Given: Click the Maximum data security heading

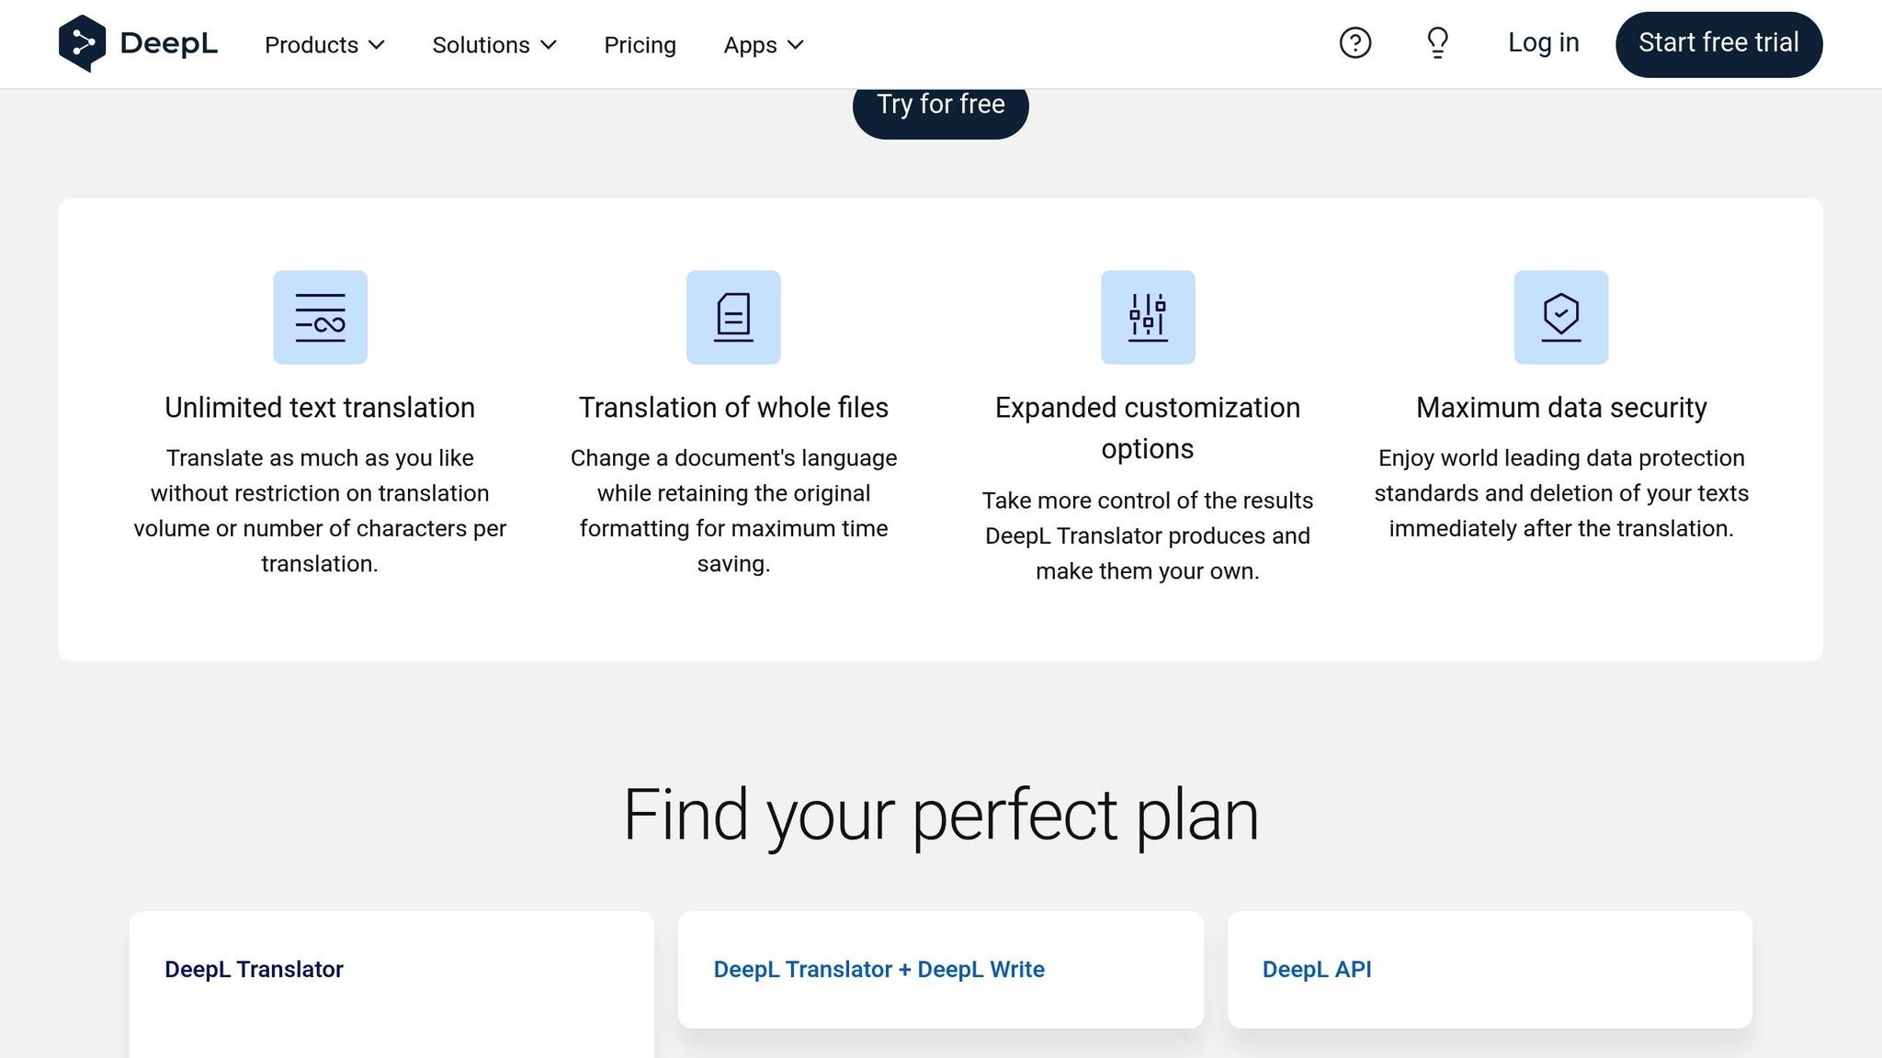Looking at the screenshot, I should click(1560, 407).
